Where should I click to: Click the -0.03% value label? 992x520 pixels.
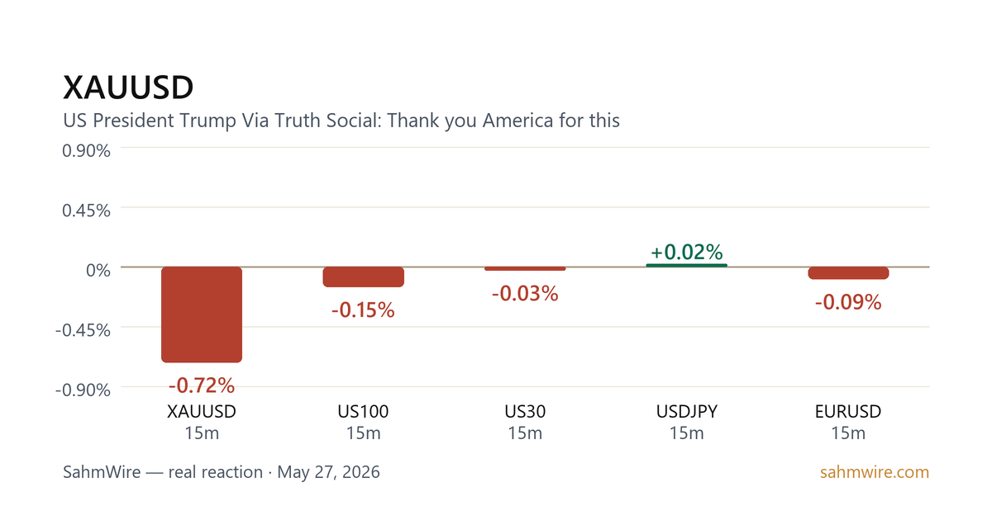click(525, 293)
